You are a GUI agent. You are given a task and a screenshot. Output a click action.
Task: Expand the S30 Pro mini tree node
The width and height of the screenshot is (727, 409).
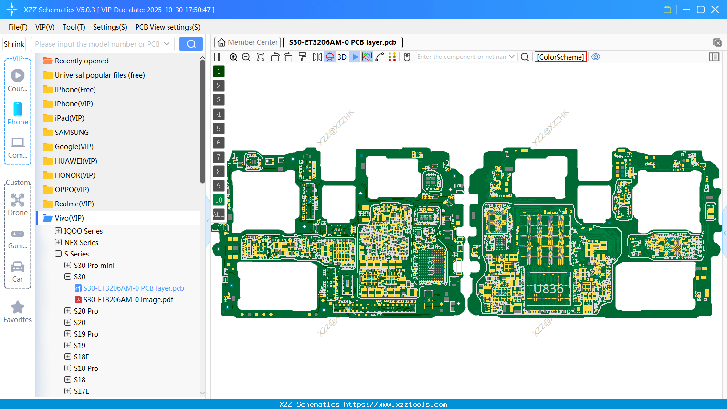[68, 265]
